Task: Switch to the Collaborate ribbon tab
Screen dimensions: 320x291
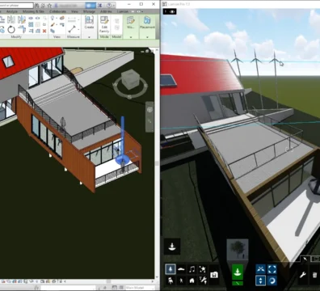Action: (x=57, y=11)
